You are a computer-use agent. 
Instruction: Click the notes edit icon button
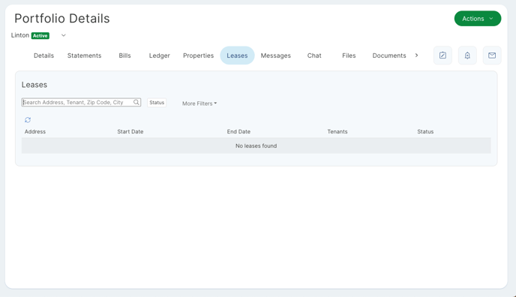click(442, 55)
